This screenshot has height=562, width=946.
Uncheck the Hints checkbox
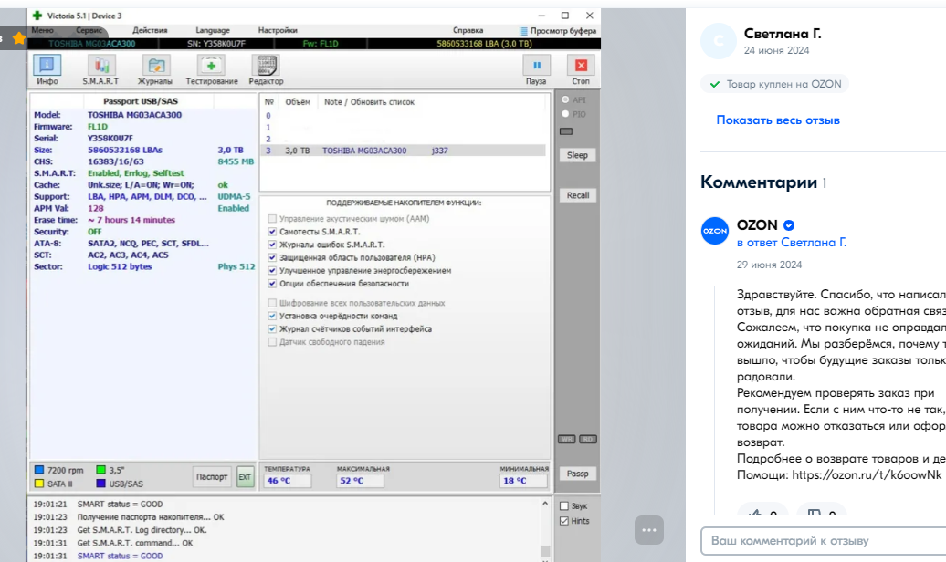click(564, 521)
